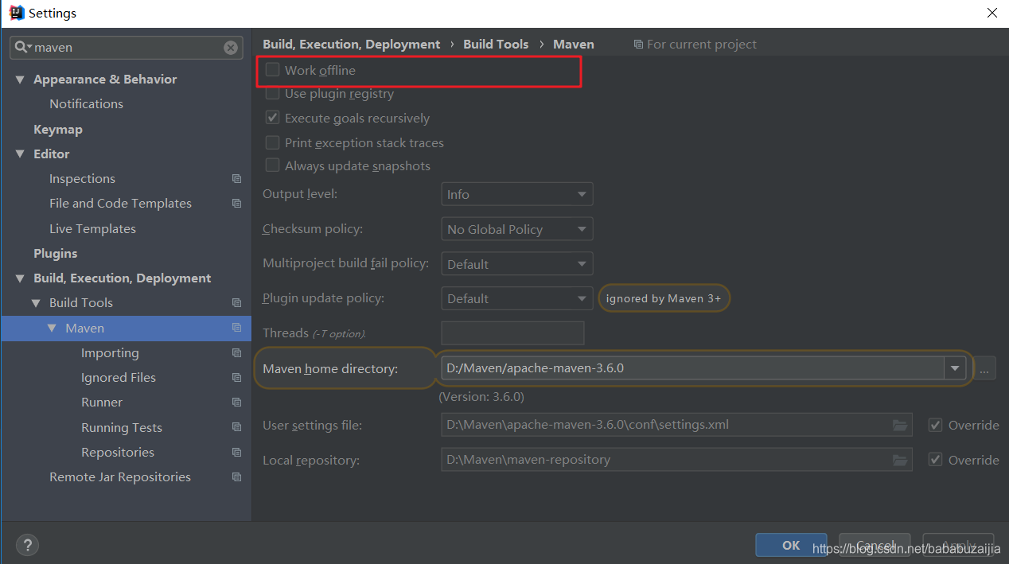Image resolution: width=1009 pixels, height=564 pixels.
Task: Click the 'For current project' indicator icon
Action: (x=638, y=45)
